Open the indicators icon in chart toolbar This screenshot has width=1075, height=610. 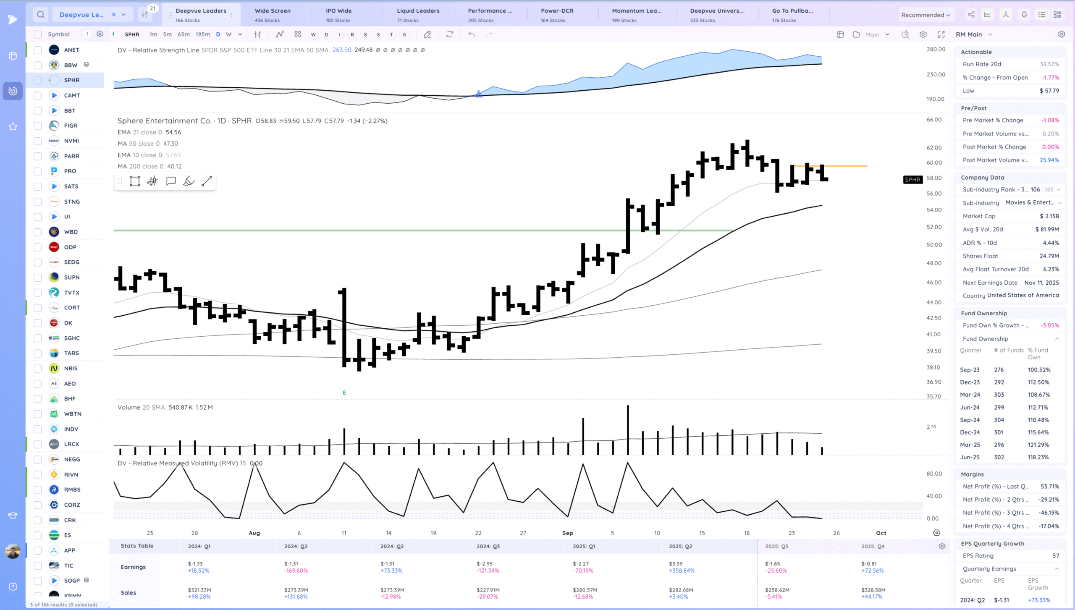pos(280,34)
